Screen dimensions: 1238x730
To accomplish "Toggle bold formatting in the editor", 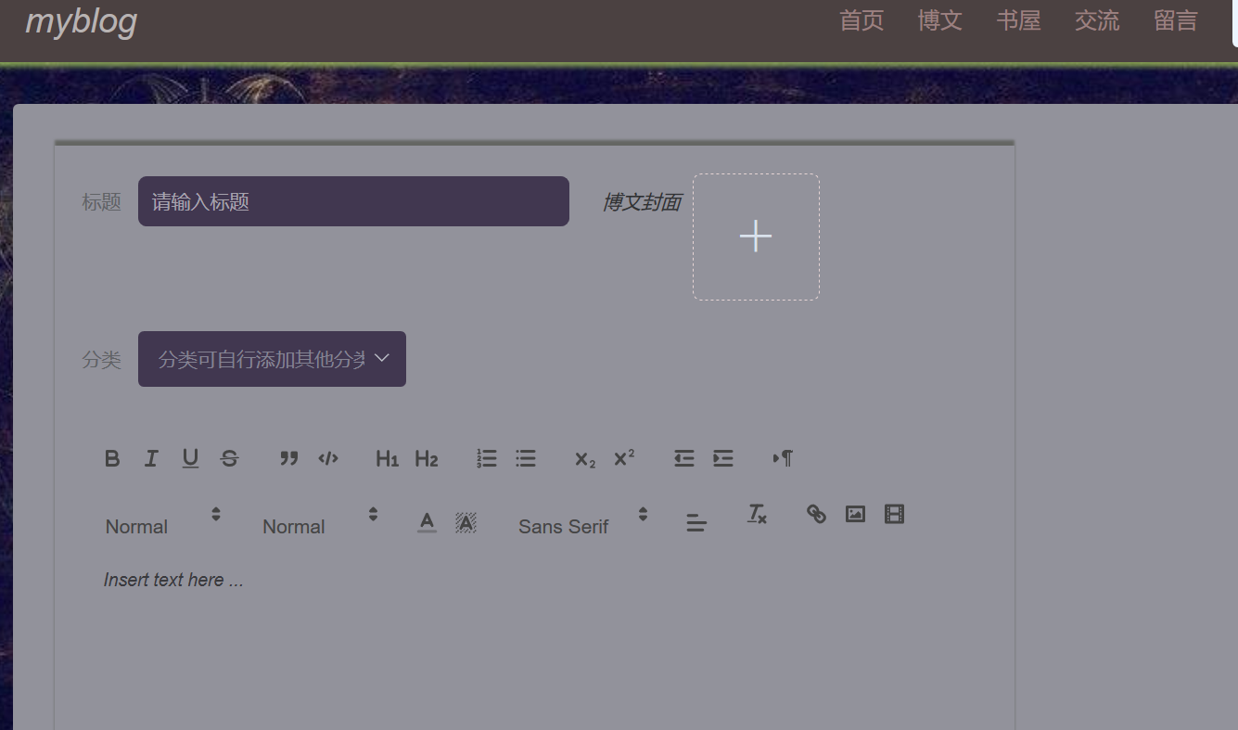I will pyautogui.click(x=112, y=457).
